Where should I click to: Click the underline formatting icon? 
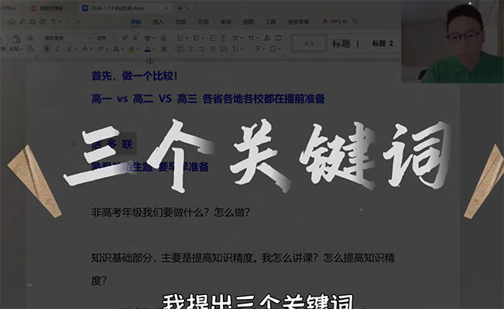[69, 49]
